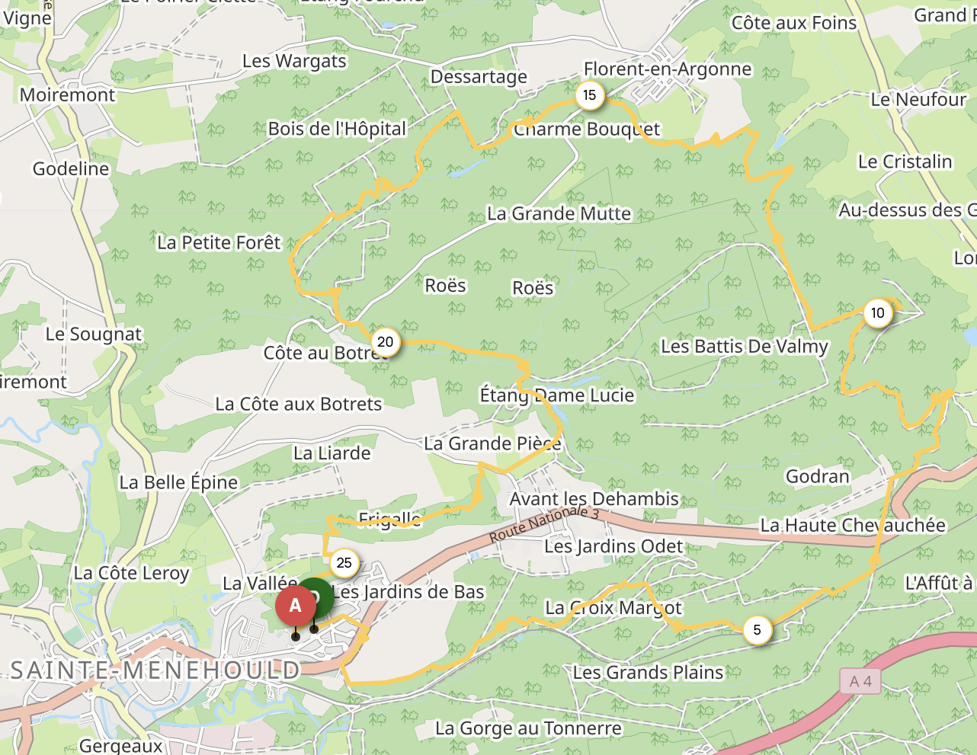
Task: Click the La Haute Chevauchée label
Action: coord(853,525)
